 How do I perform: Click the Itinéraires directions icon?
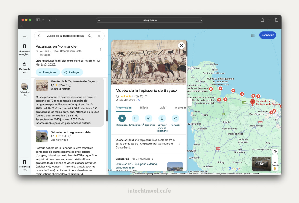tap(122, 118)
